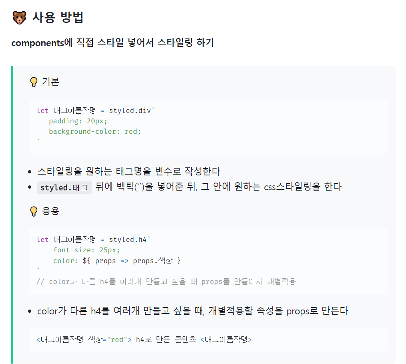Click the 사용 방법 heading text
This screenshot has height=364, width=406.
(58, 18)
